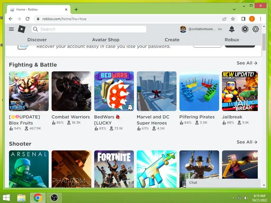The image size is (271, 203).
Task: Open the Chat panel bar
Action: tap(223, 183)
